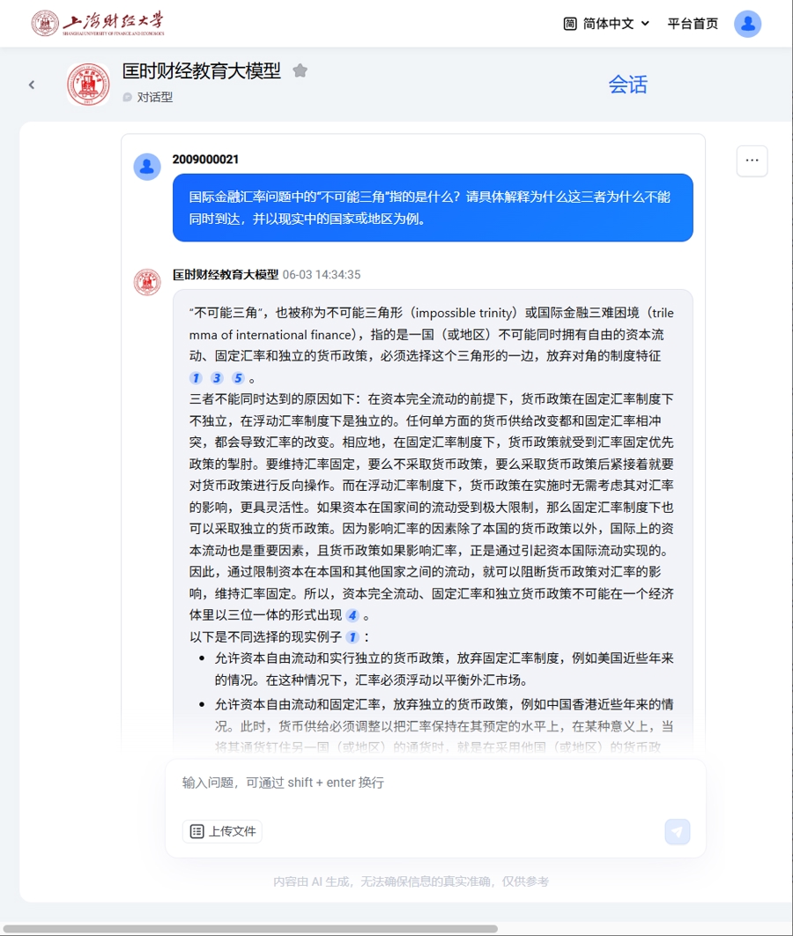The height and width of the screenshot is (936, 793).
Task: Click the horizontal scrollbar at page bottom
Action: pos(249,929)
